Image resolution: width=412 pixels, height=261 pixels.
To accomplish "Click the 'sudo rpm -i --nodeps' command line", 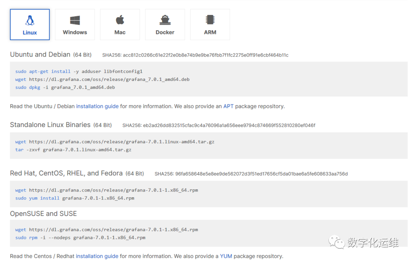I will (80, 238).
